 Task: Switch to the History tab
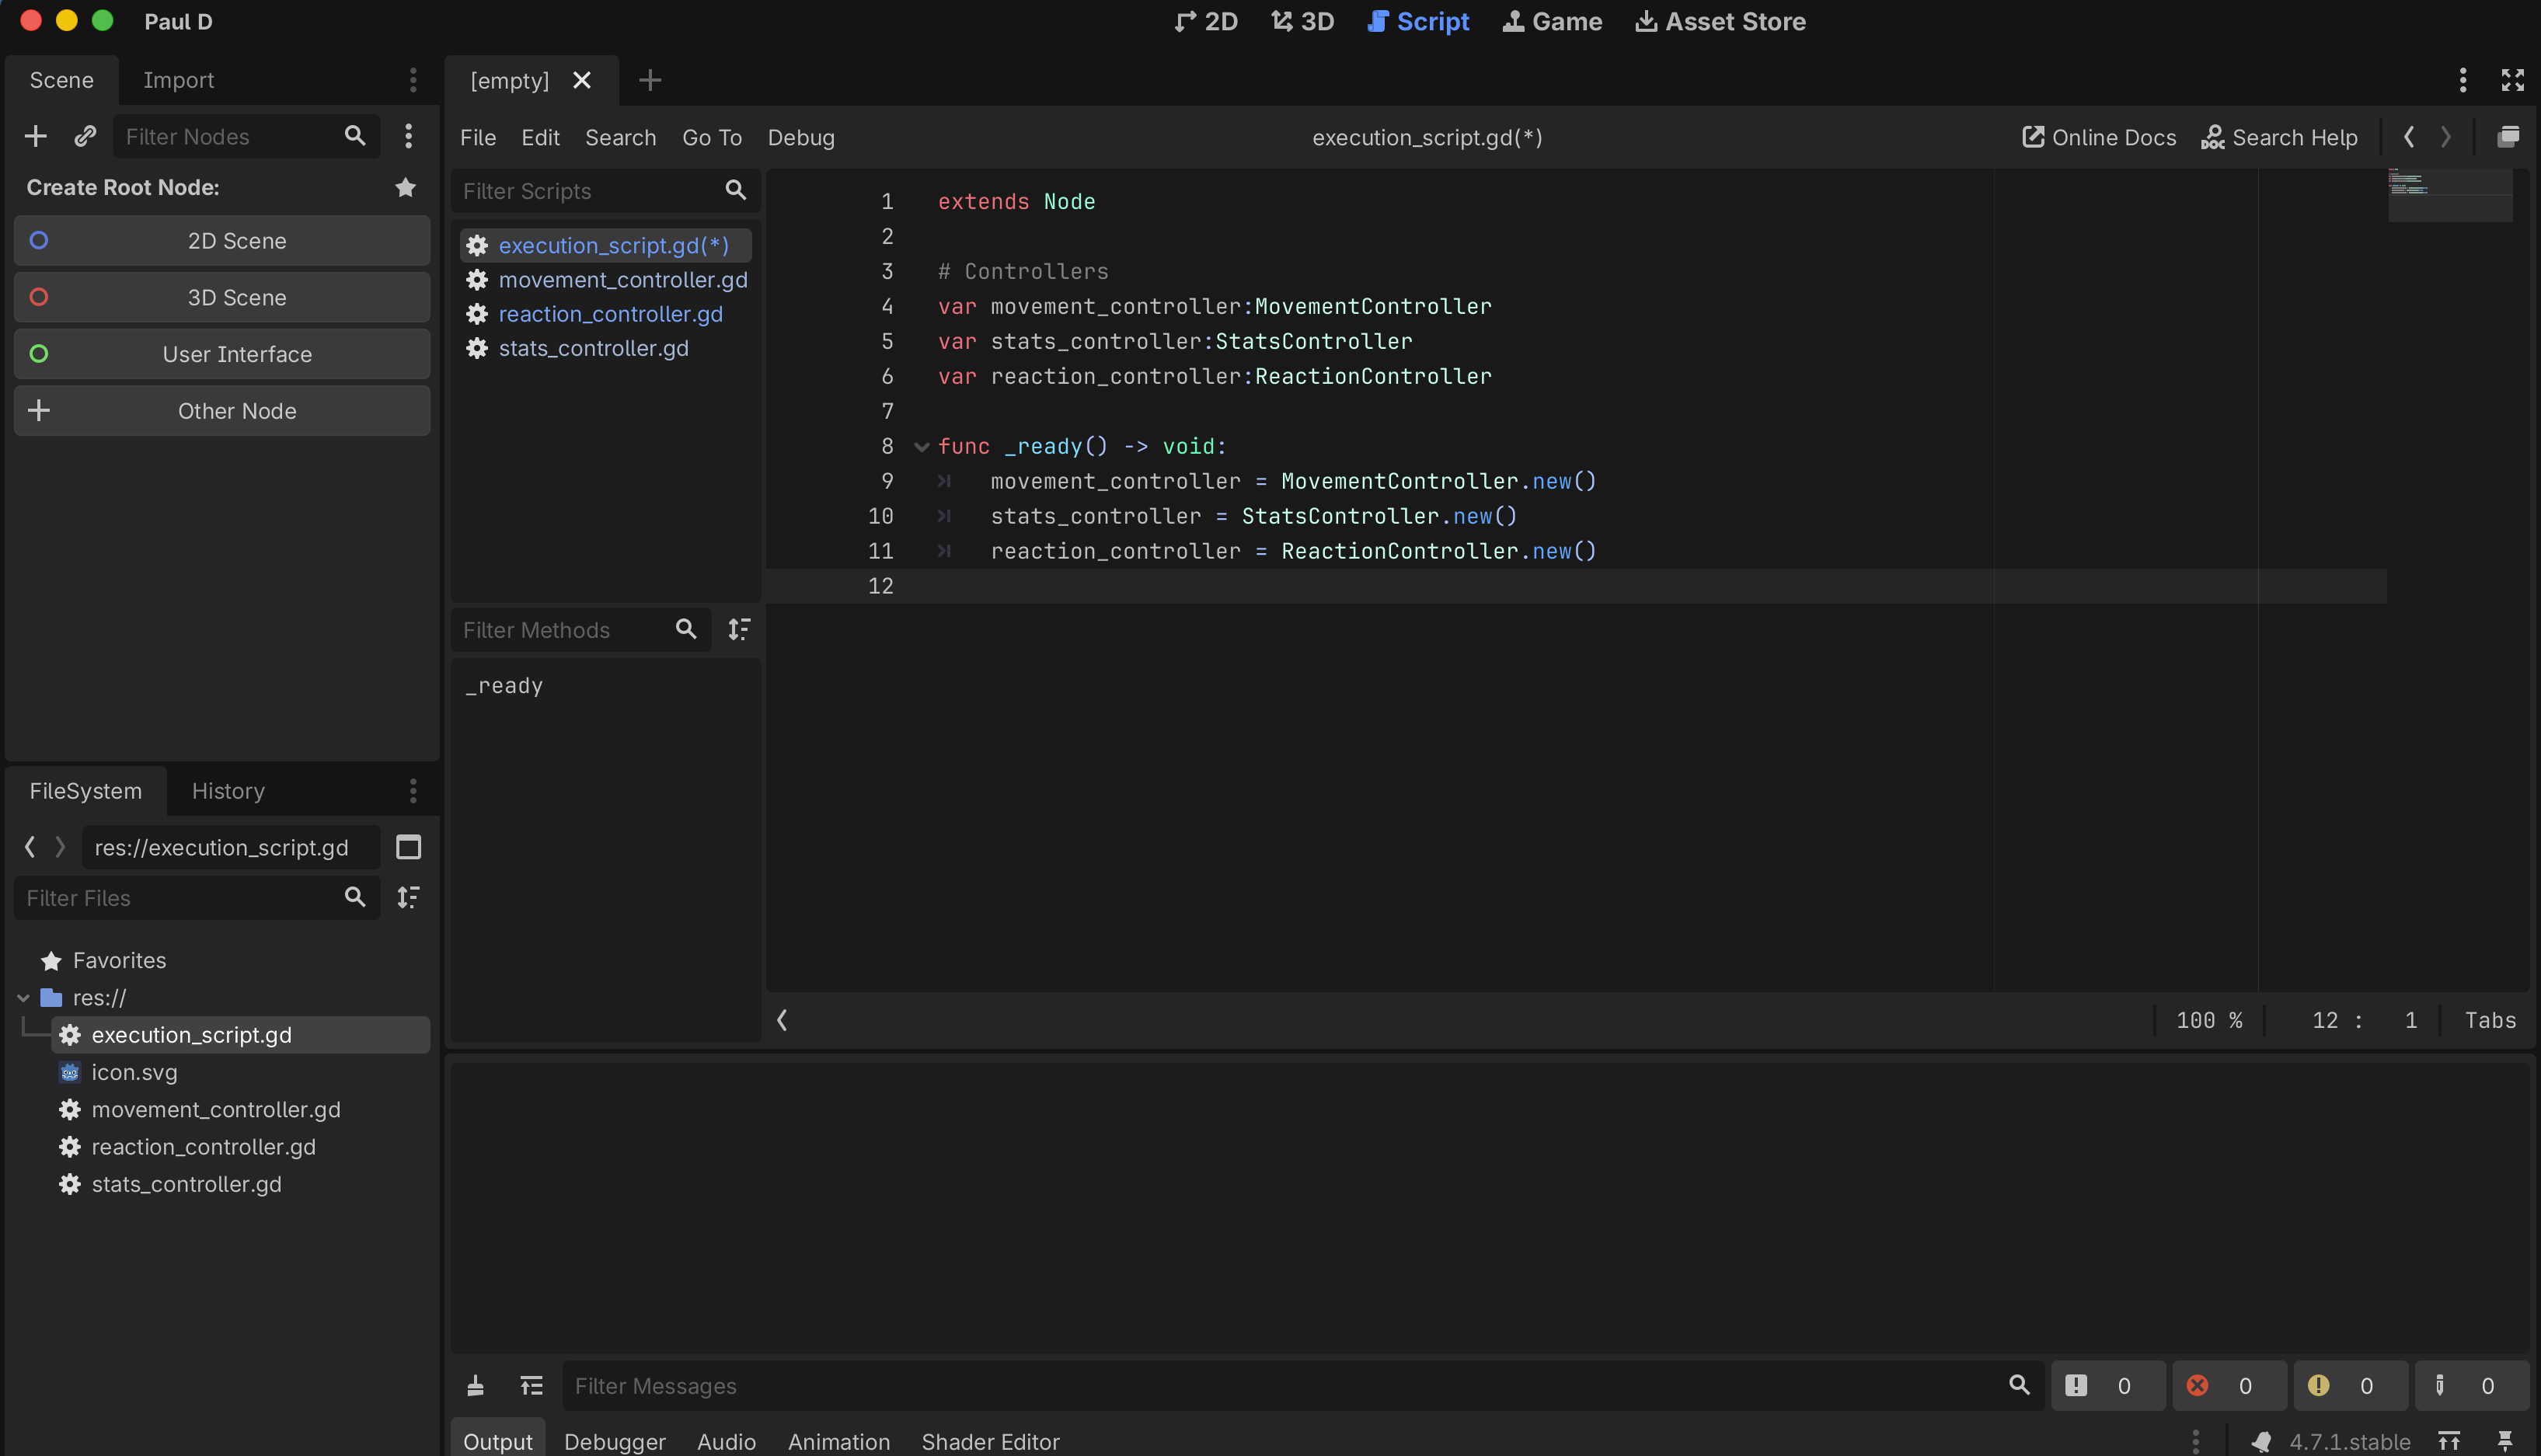pyautogui.click(x=228, y=791)
